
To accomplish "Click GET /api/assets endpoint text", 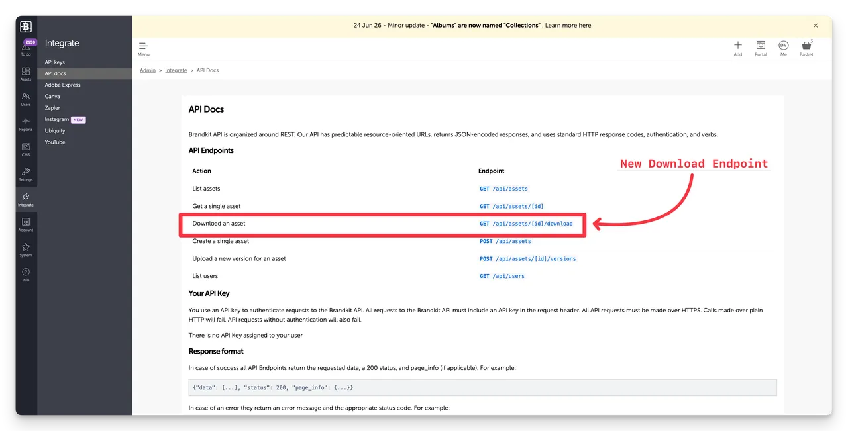I will pyautogui.click(x=503, y=189).
